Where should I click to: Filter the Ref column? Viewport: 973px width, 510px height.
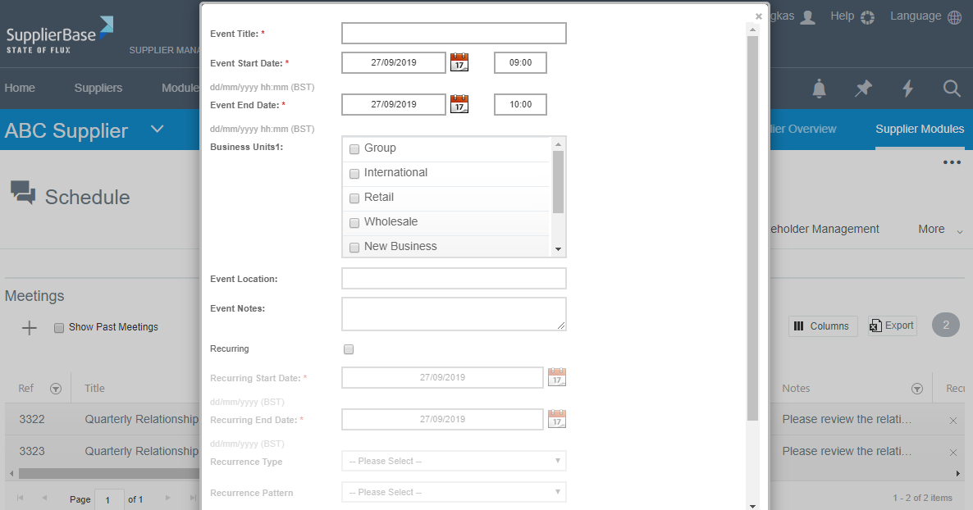pyautogui.click(x=55, y=389)
